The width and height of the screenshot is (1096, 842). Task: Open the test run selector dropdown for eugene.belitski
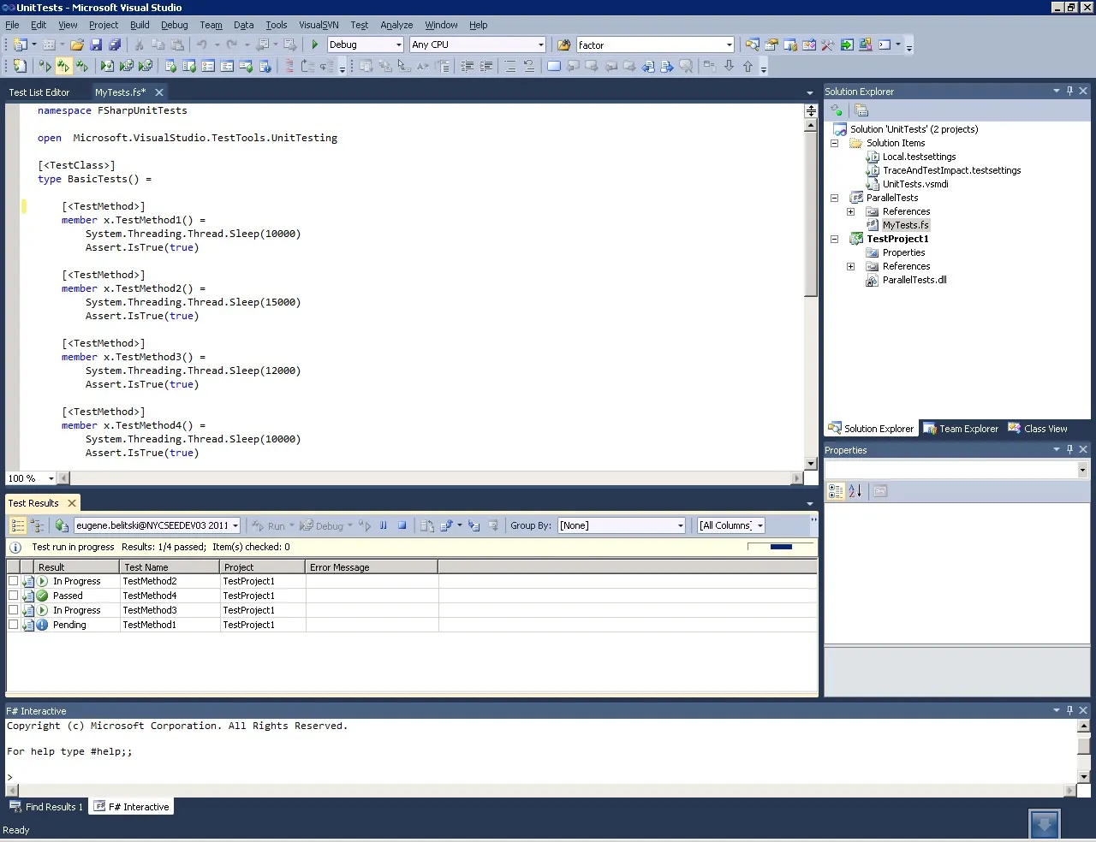coord(235,525)
